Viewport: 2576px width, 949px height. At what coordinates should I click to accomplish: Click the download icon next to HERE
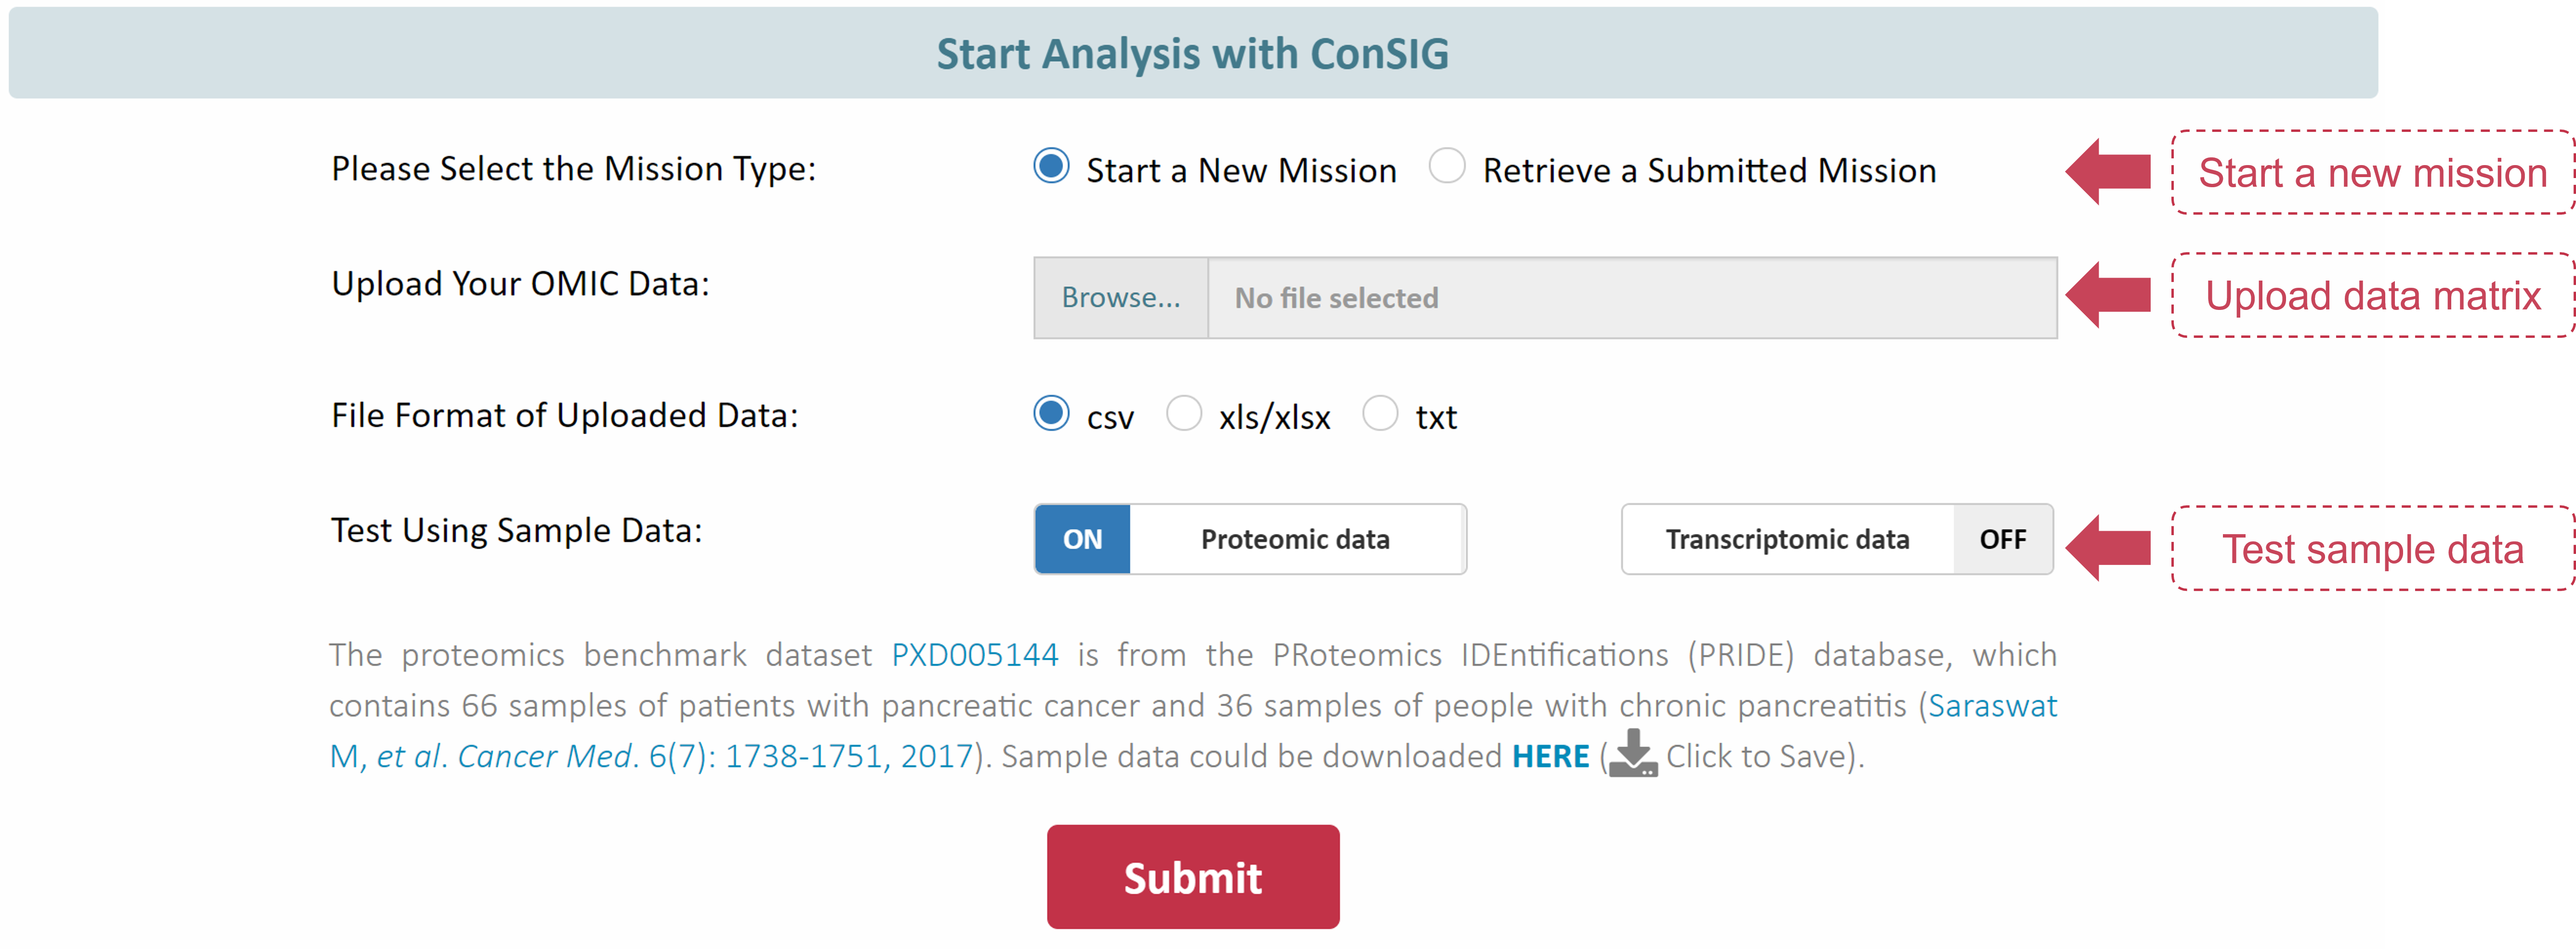coord(1632,754)
